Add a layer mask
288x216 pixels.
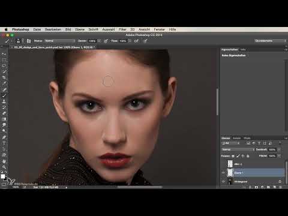[256, 187]
